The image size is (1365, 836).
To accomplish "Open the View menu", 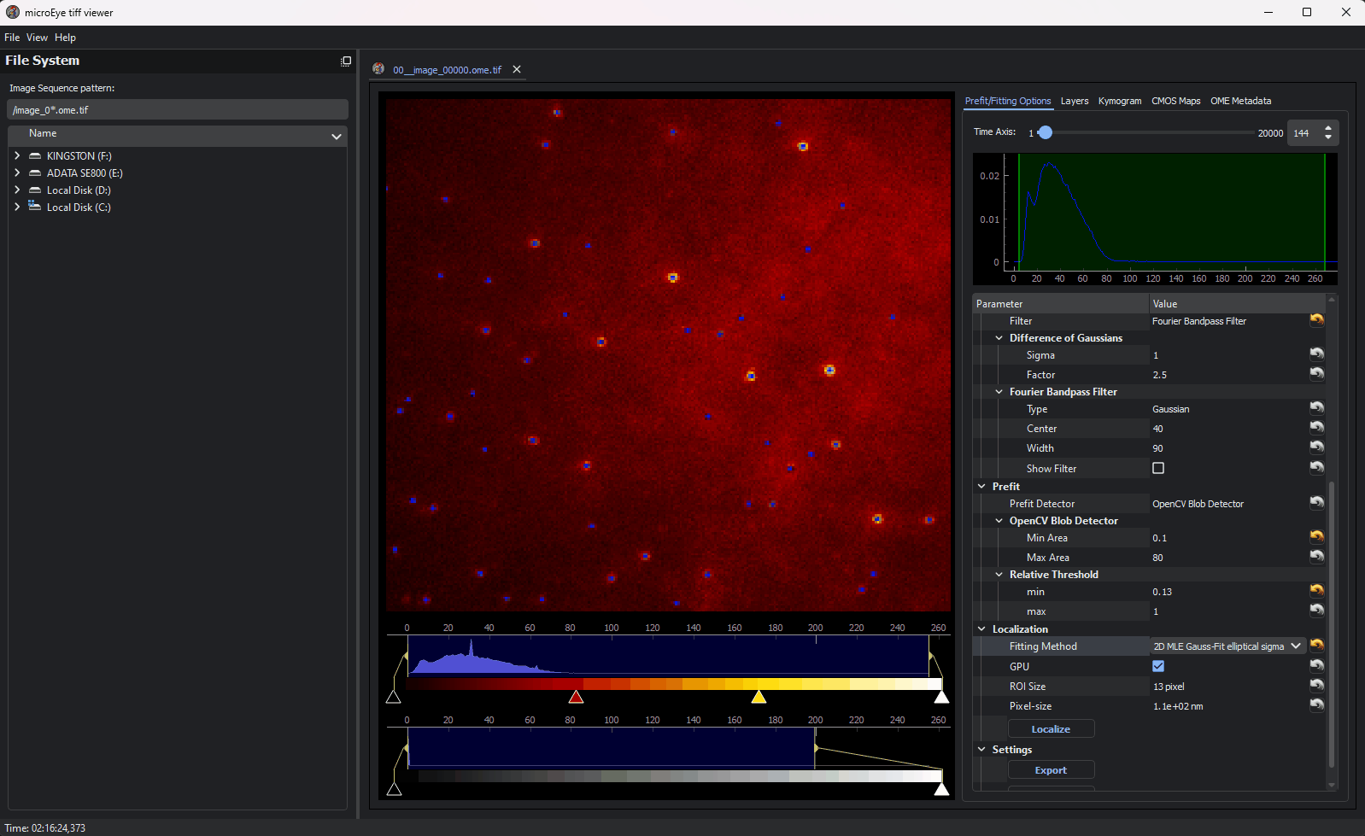I will tap(37, 38).
